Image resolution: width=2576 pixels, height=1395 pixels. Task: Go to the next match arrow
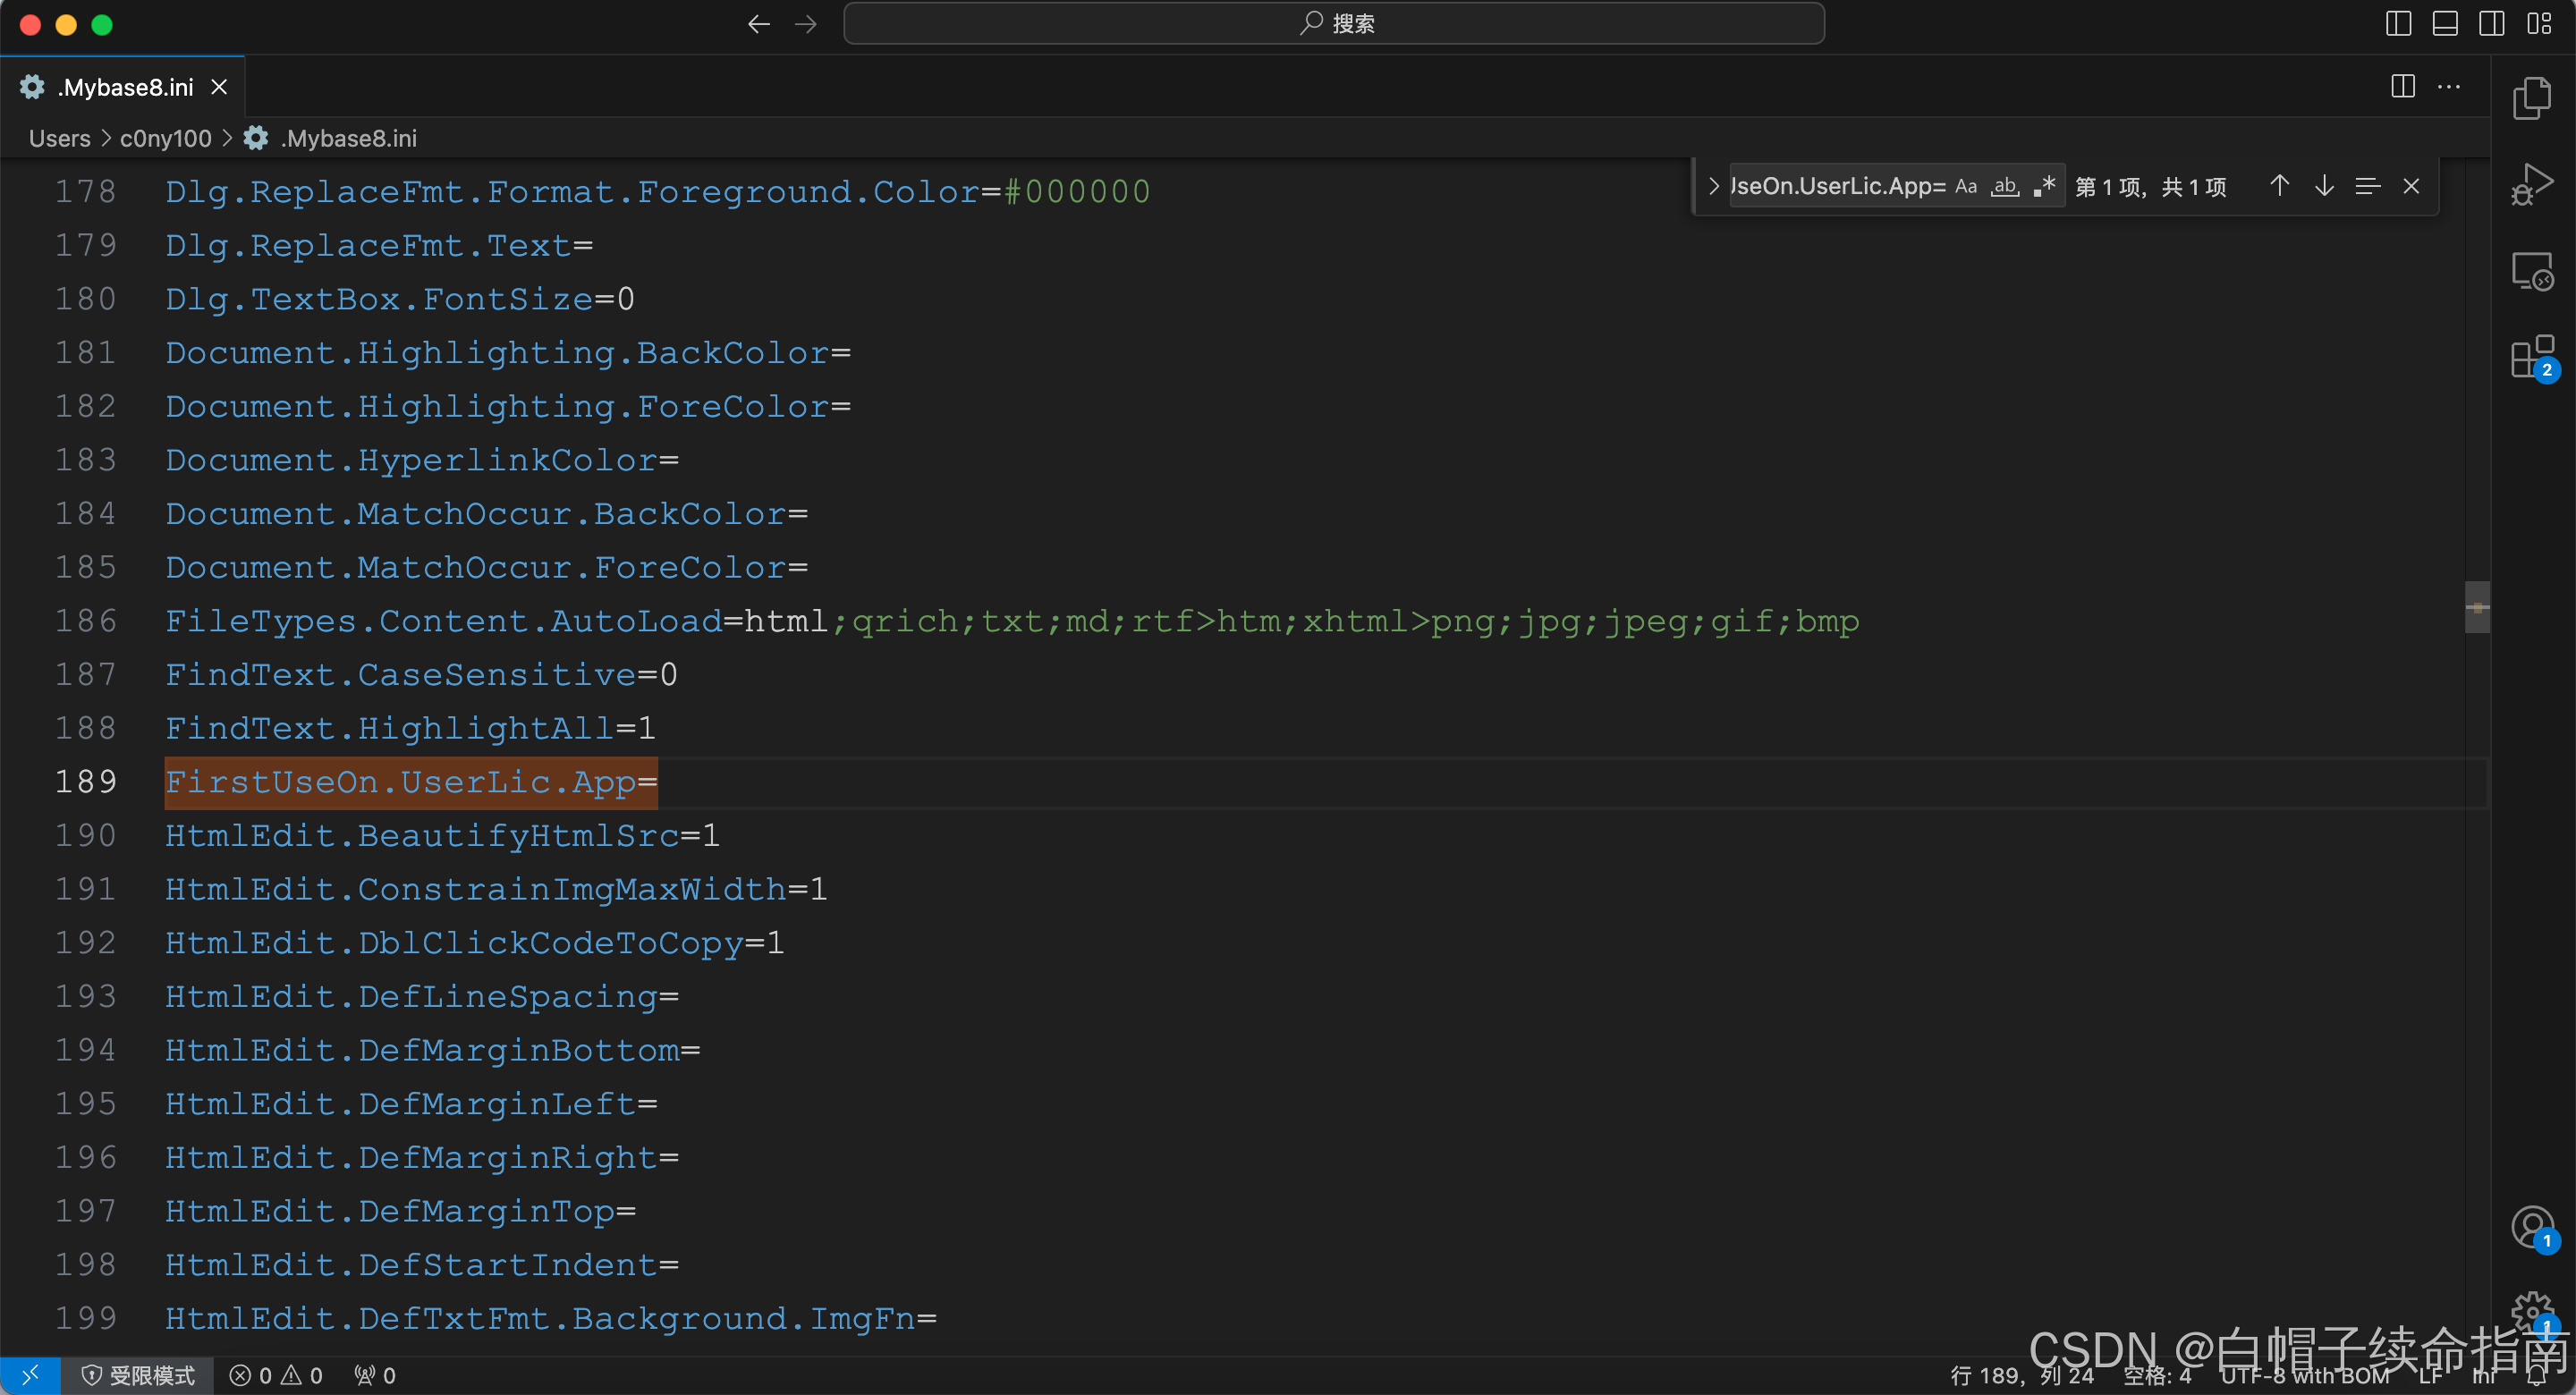2324,186
